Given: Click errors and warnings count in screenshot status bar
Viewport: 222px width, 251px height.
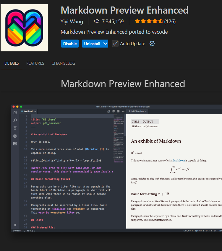Looking at the screenshot, I should [x=31, y=231].
